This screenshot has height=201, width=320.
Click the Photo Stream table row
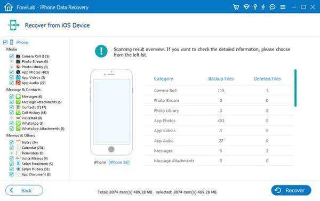[219, 100]
